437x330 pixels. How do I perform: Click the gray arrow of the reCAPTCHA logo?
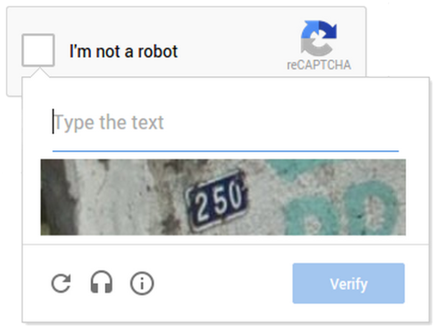(x=316, y=47)
